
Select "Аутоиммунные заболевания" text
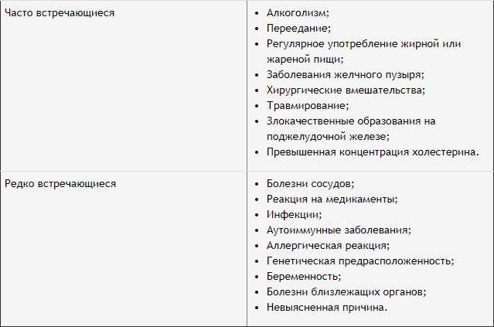point(338,230)
